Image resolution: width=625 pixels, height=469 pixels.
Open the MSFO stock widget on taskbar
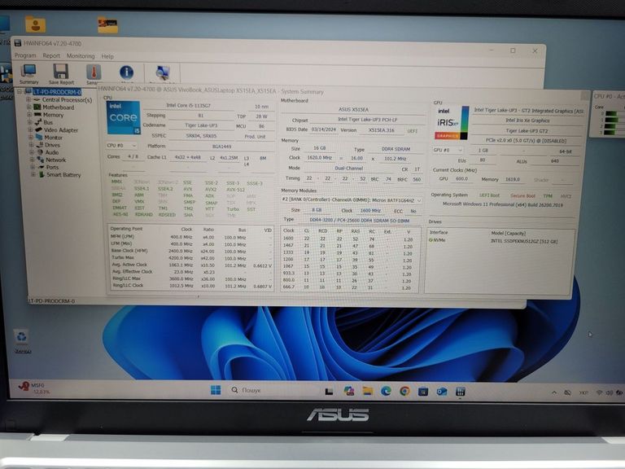click(34, 388)
